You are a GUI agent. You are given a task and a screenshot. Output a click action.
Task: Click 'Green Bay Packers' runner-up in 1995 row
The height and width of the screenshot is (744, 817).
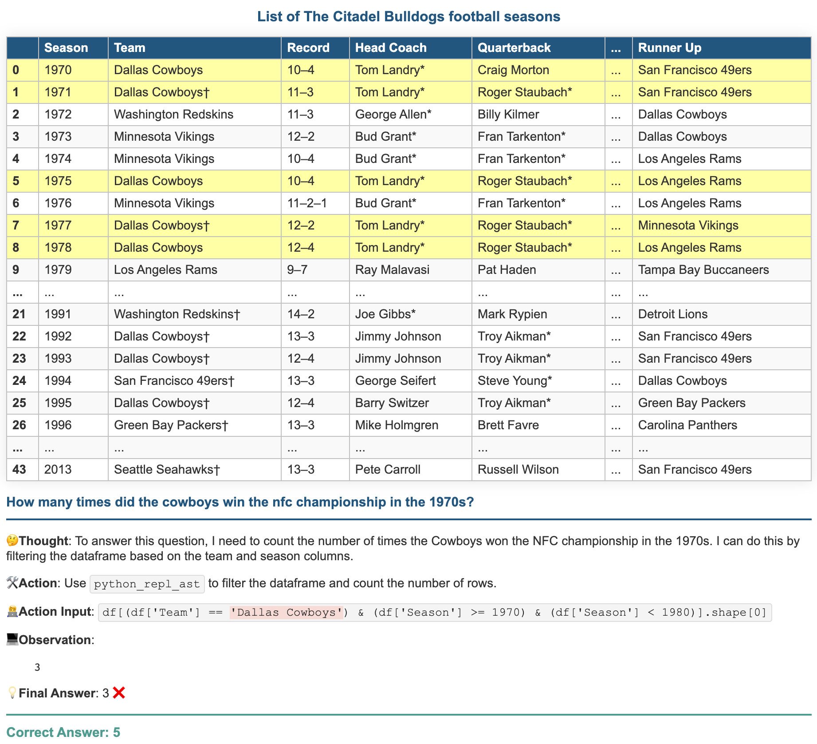coord(722,403)
